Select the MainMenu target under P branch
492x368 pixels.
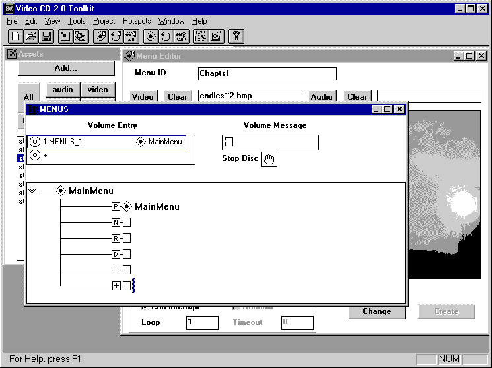pos(157,206)
